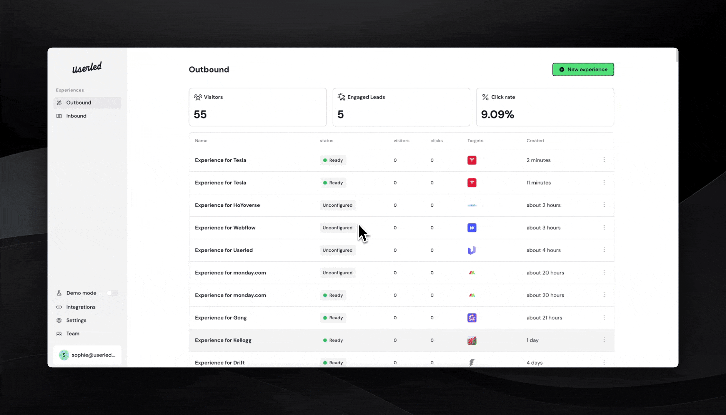Click the Ready badge in the Kellogg row
726x415 pixels.
333,340
